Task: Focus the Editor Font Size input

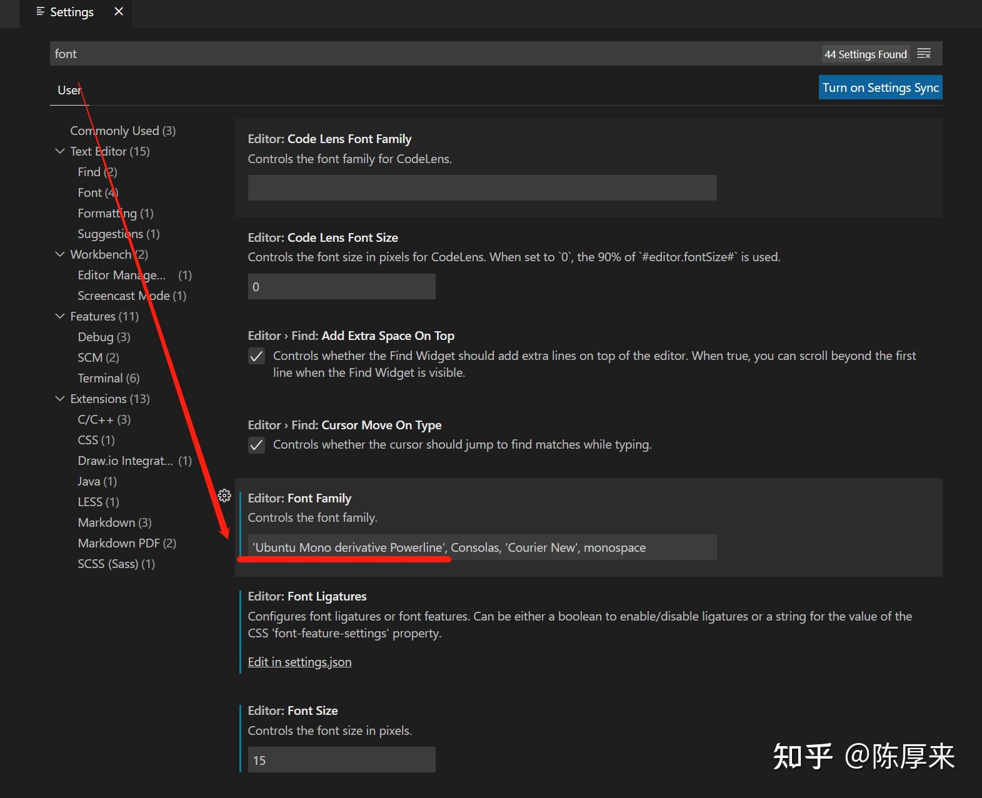Action: (x=341, y=760)
